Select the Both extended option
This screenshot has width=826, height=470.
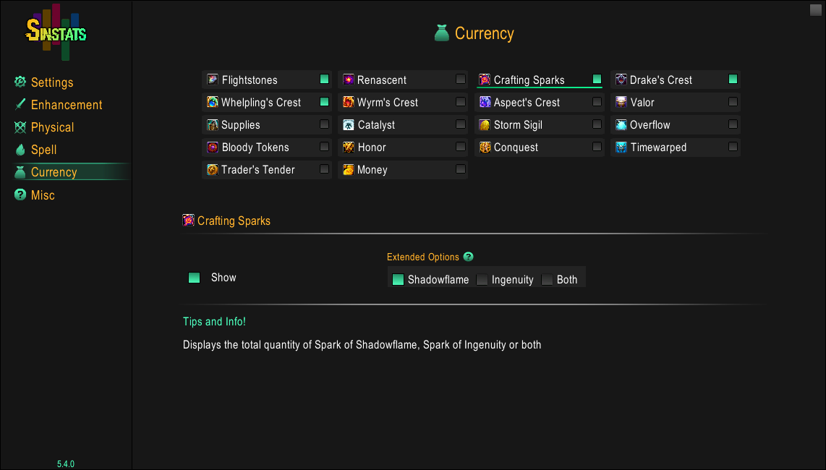point(548,280)
